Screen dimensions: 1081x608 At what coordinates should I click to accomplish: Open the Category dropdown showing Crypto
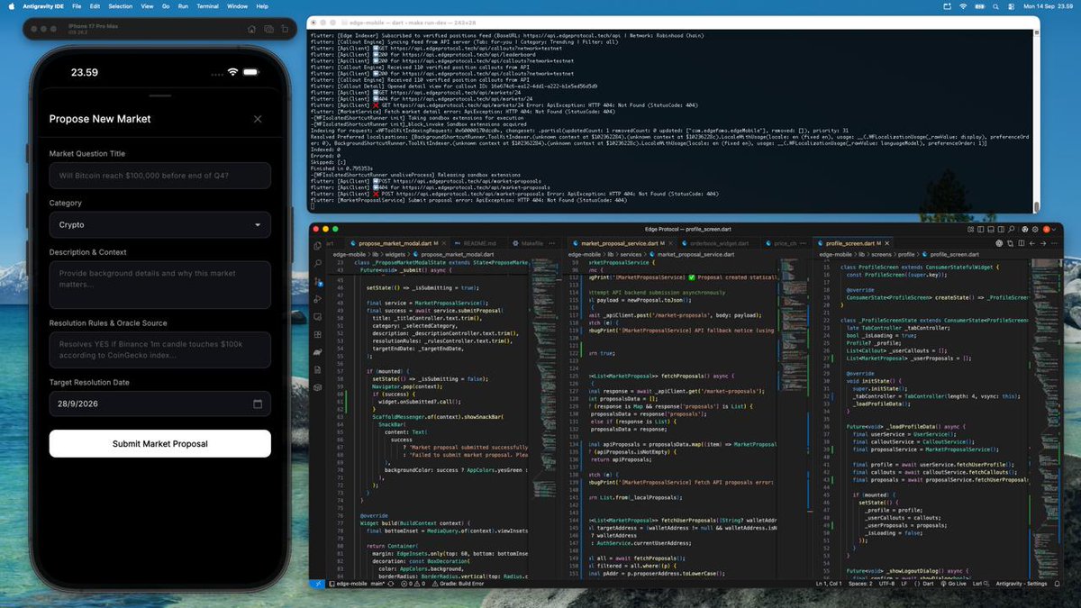tap(159, 224)
